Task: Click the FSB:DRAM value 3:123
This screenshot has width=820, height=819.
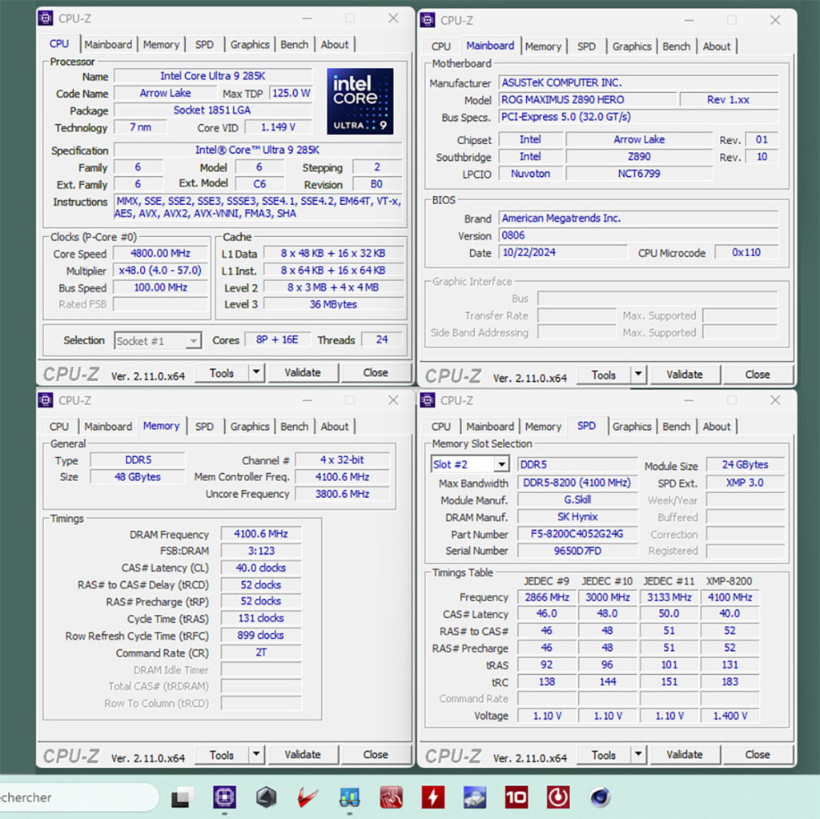Action: (x=261, y=551)
